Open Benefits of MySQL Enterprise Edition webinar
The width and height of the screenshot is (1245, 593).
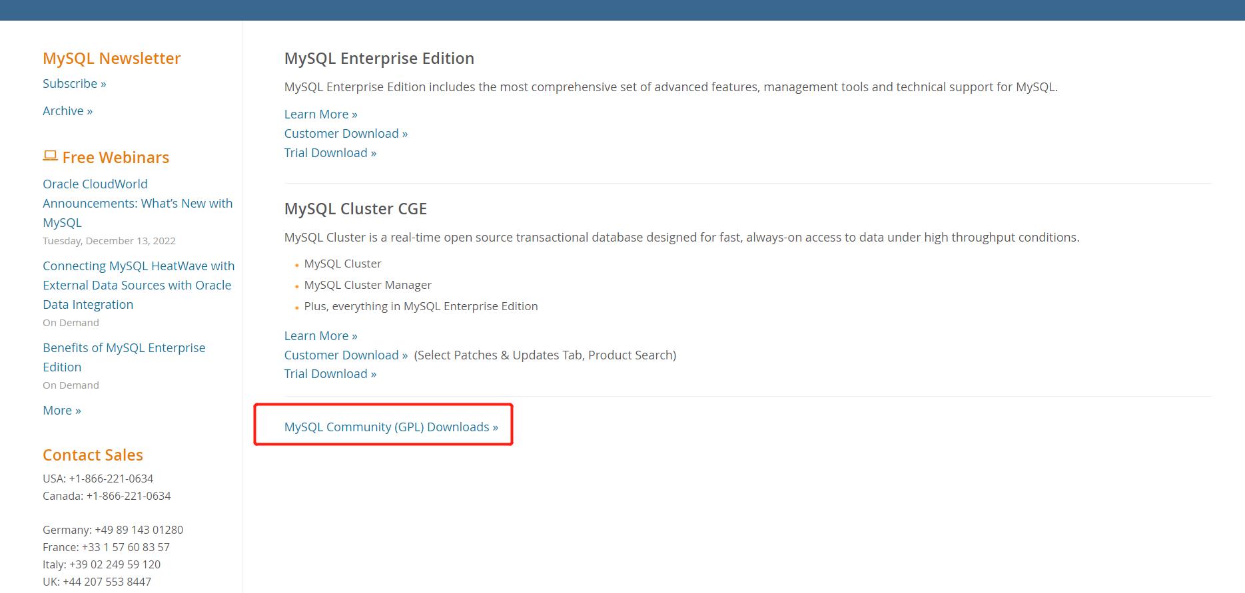pyautogui.click(x=123, y=357)
